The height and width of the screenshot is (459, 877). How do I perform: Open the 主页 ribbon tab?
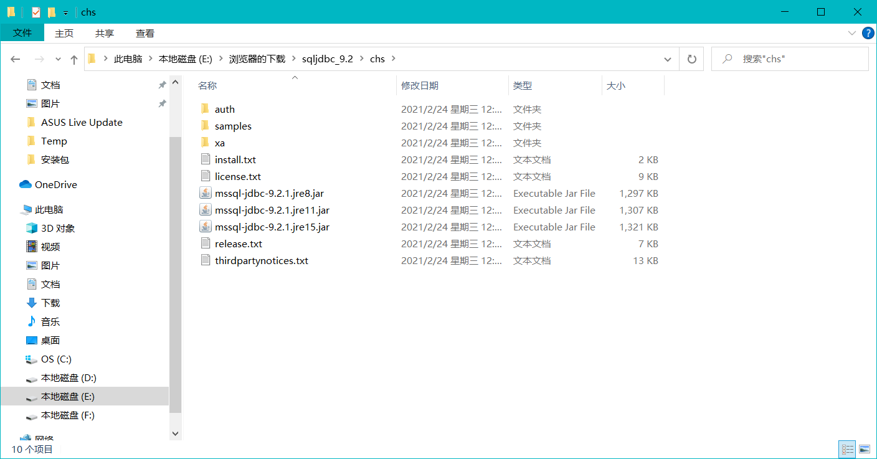[64, 33]
